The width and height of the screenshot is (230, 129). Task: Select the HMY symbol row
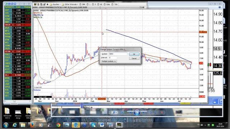point(18,22)
